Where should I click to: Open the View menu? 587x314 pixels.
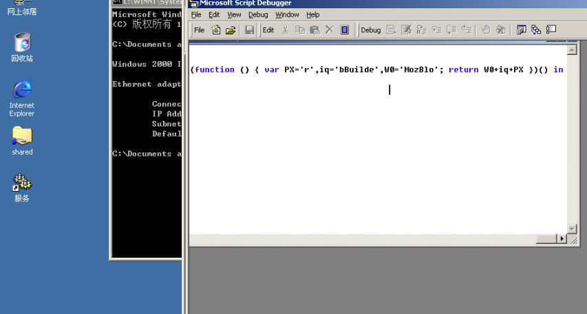tap(235, 14)
